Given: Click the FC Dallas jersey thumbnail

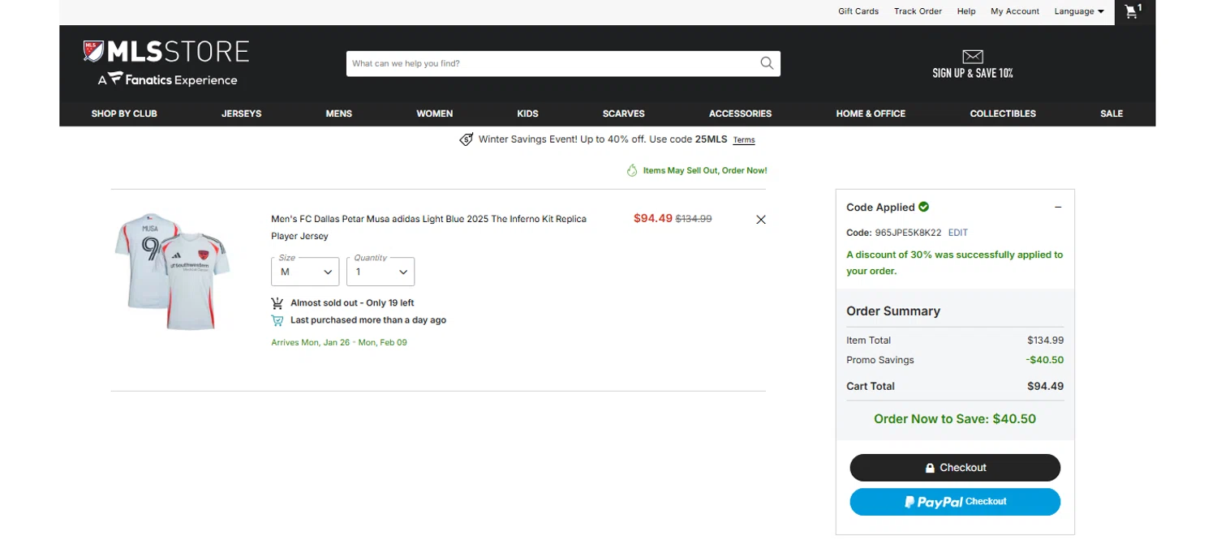Looking at the screenshot, I should coord(172,271).
